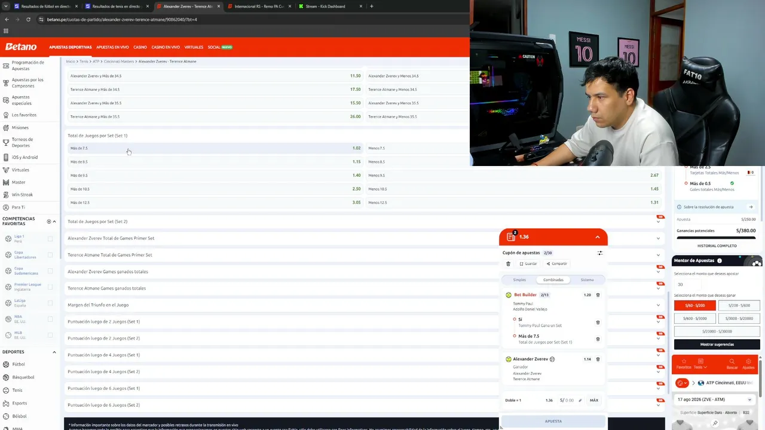Viewport: 765px width, 430px height.
Task: Click Guardar button in bet slip
Action: coord(528,263)
